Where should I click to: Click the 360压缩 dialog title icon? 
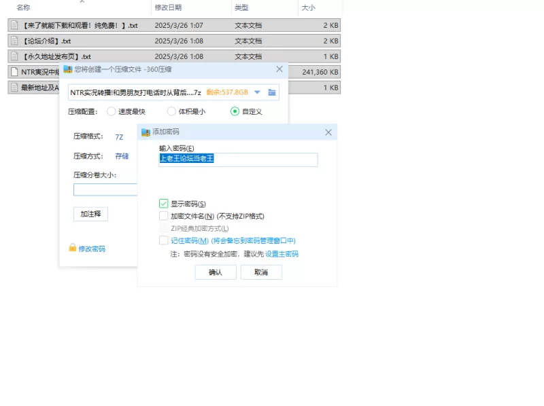(67, 69)
